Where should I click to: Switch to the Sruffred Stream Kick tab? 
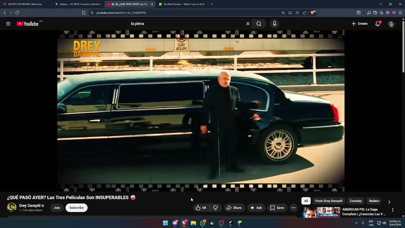tap(182, 4)
